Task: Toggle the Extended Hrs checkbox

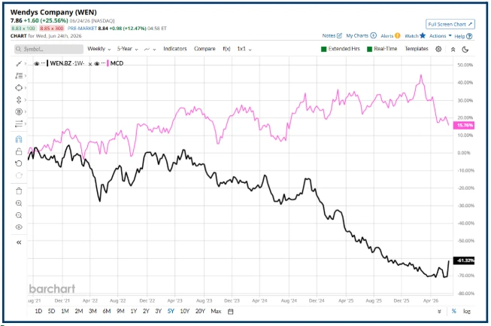Action: tap(324, 49)
